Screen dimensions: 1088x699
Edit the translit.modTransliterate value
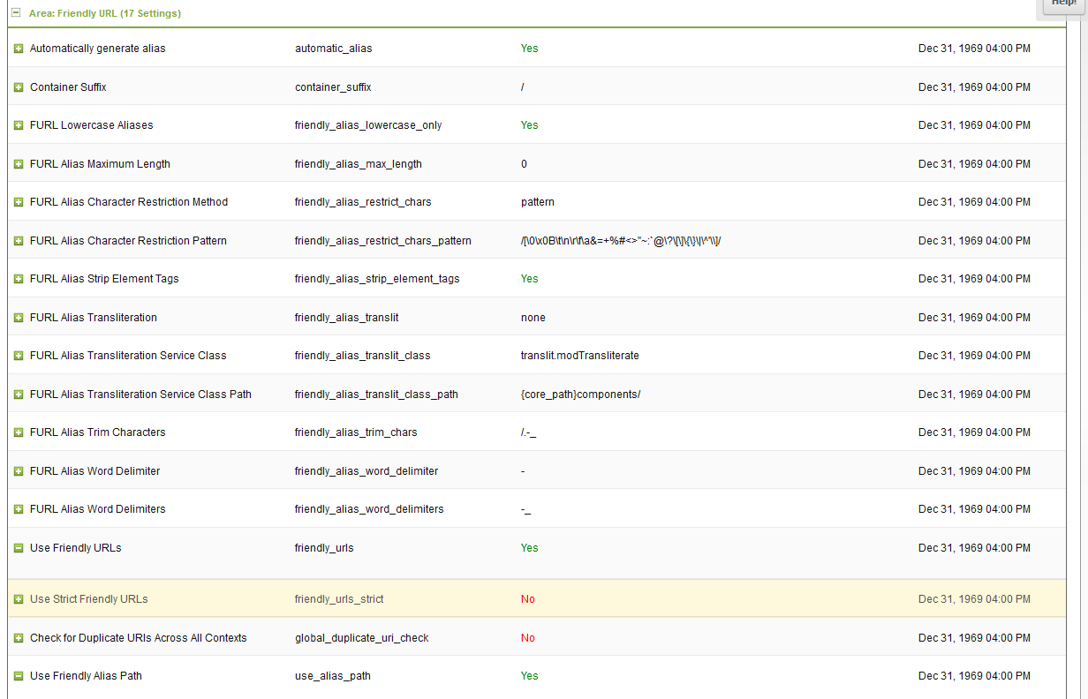coord(579,356)
